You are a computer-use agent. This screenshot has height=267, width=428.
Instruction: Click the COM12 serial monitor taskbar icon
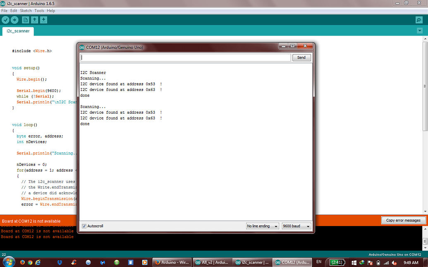point(293,262)
